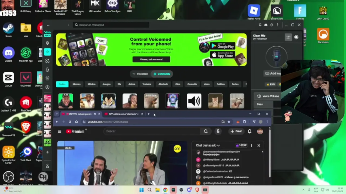
Task: Open the Discord link icon in Voicemod header
Action: [266, 25]
